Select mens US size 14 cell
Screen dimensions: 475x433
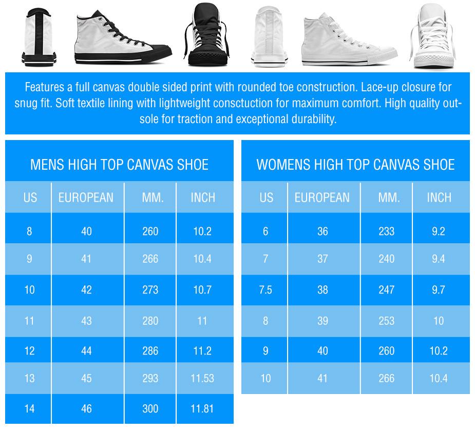(29, 409)
